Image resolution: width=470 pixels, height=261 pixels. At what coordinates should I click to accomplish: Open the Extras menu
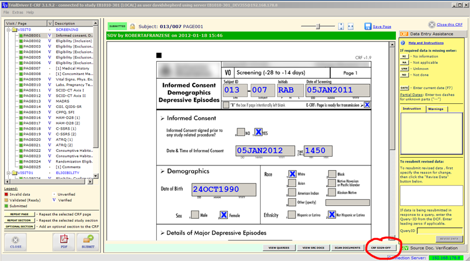(x=18, y=12)
